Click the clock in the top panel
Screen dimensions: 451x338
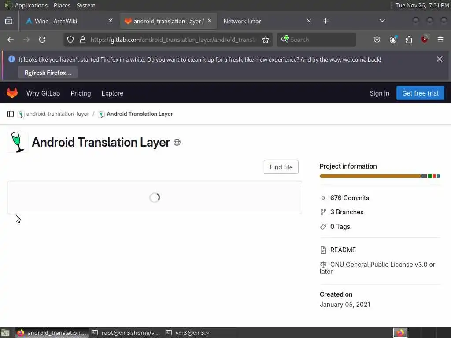pyautogui.click(x=422, y=5)
